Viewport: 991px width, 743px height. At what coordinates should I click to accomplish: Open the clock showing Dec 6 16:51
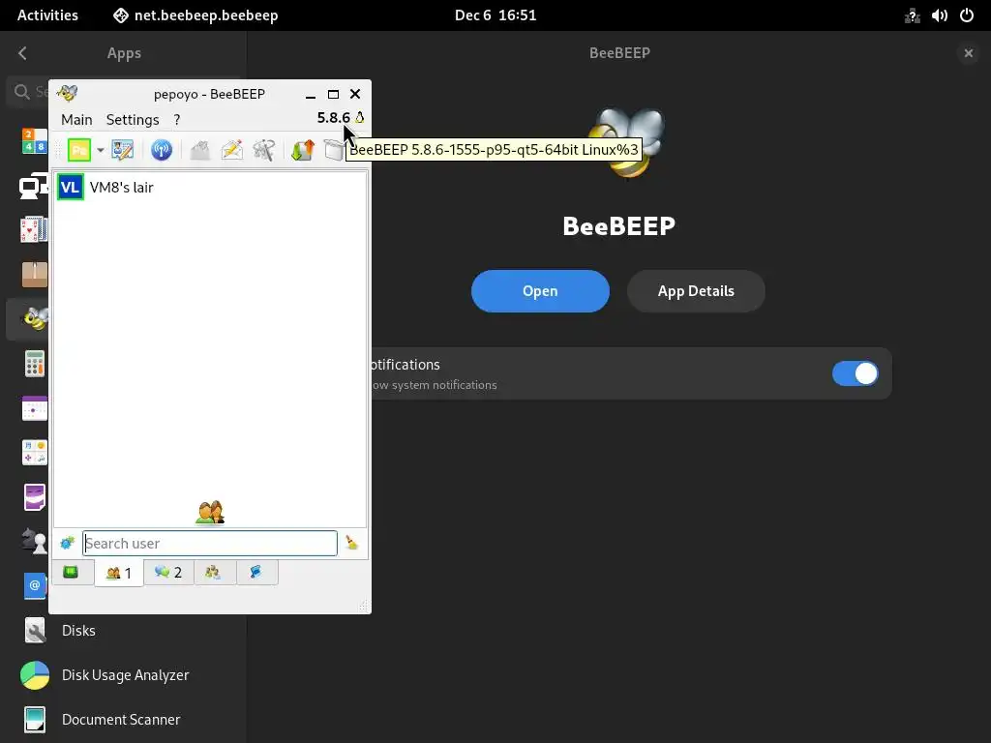(495, 15)
